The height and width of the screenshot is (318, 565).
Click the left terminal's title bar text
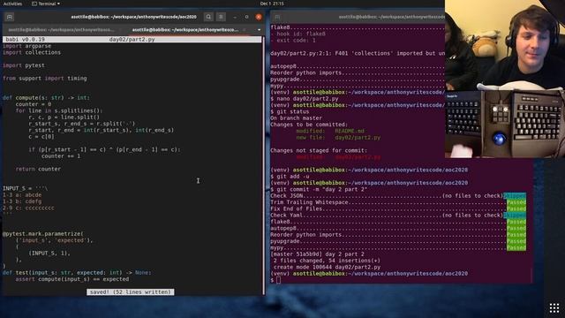pos(133,17)
